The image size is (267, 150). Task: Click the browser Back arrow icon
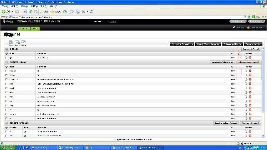(x=4, y=12)
